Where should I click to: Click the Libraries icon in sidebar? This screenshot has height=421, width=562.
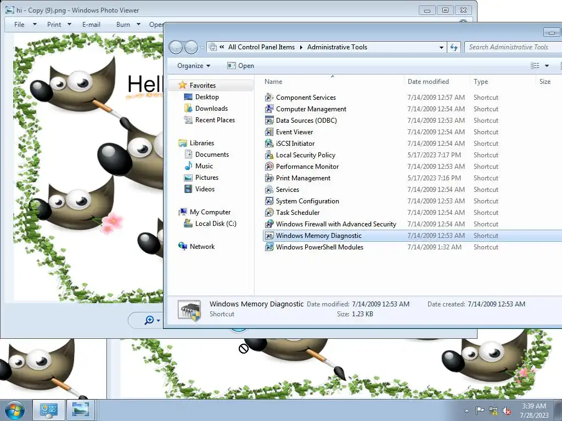(x=183, y=143)
